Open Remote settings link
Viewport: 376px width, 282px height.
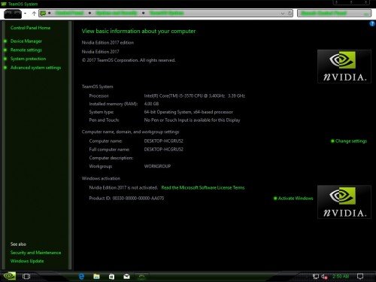pos(26,50)
